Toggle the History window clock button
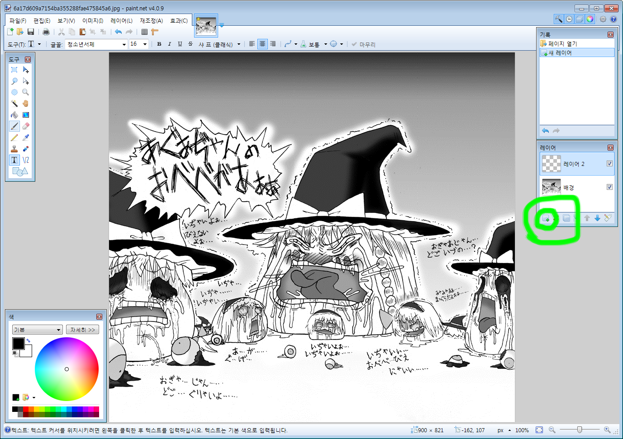The image size is (623, 439). pyautogui.click(x=569, y=19)
